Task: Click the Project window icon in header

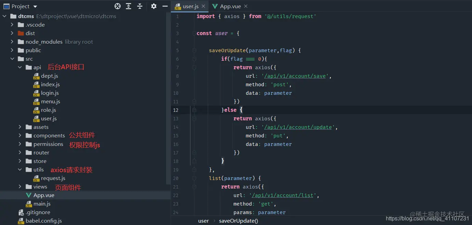Action: point(6,6)
